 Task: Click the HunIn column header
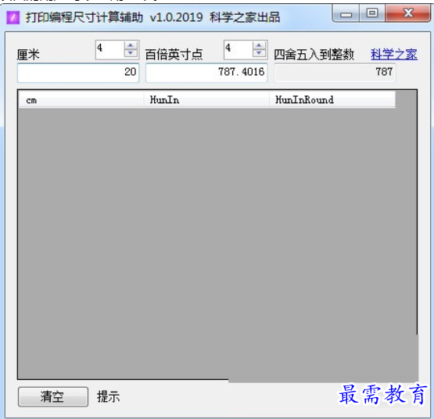206,99
